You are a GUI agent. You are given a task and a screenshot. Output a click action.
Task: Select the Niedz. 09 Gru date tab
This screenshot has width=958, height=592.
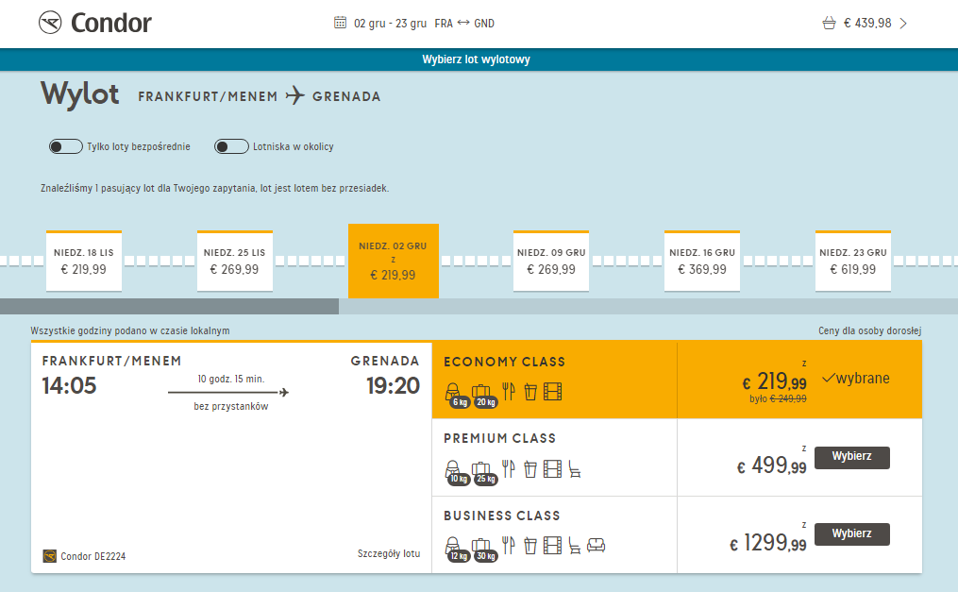[x=551, y=261]
